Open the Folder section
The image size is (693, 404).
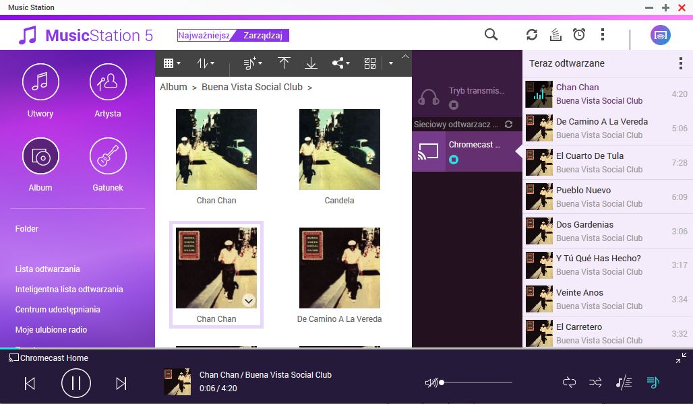pyautogui.click(x=26, y=229)
